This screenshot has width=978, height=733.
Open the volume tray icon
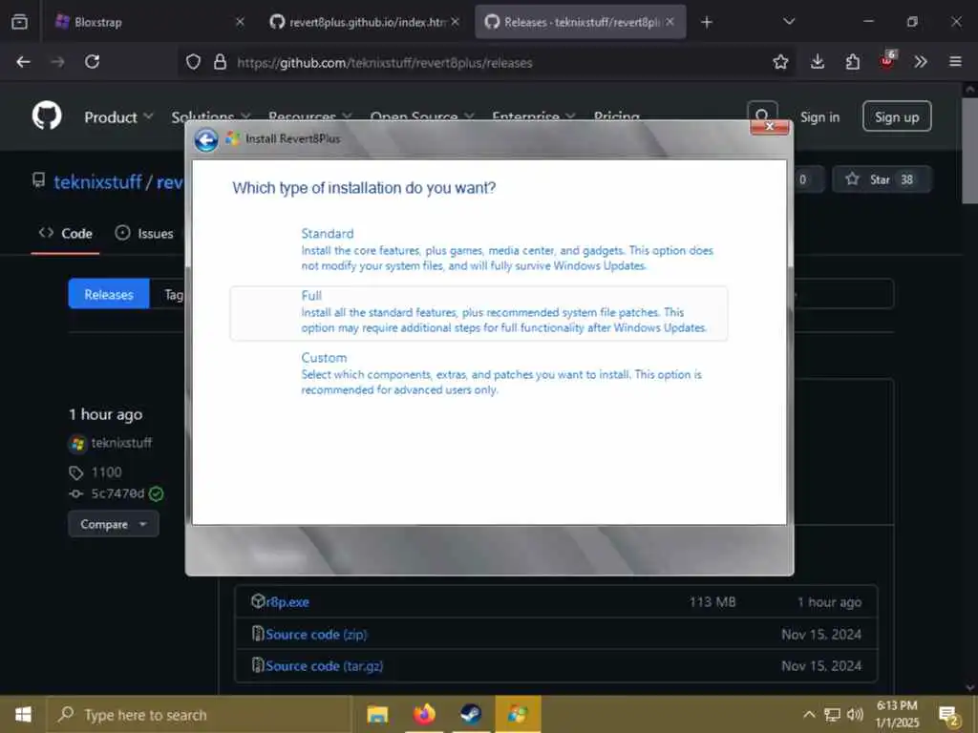point(855,714)
